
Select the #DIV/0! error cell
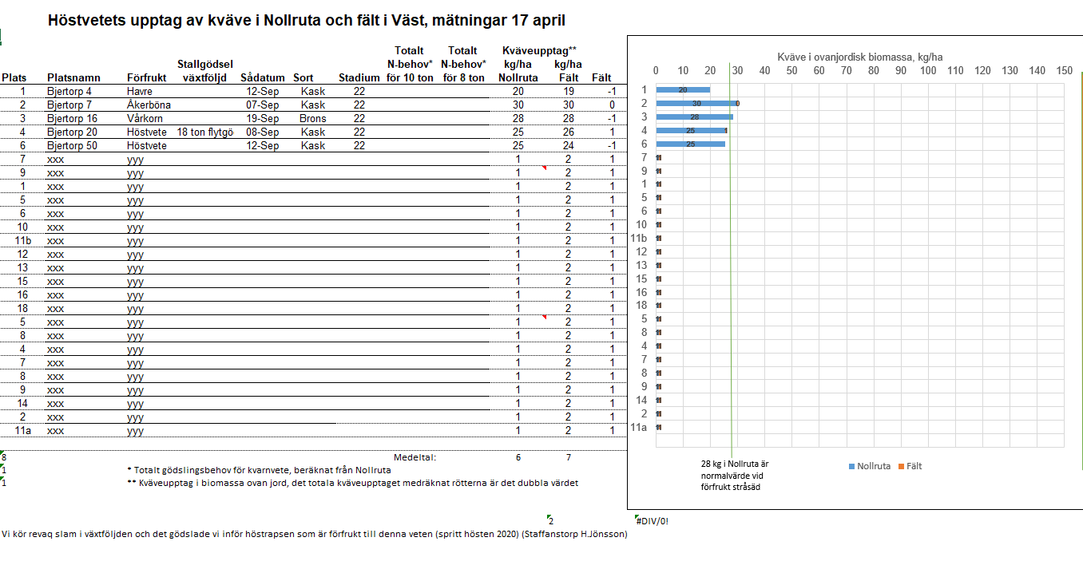[650, 520]
